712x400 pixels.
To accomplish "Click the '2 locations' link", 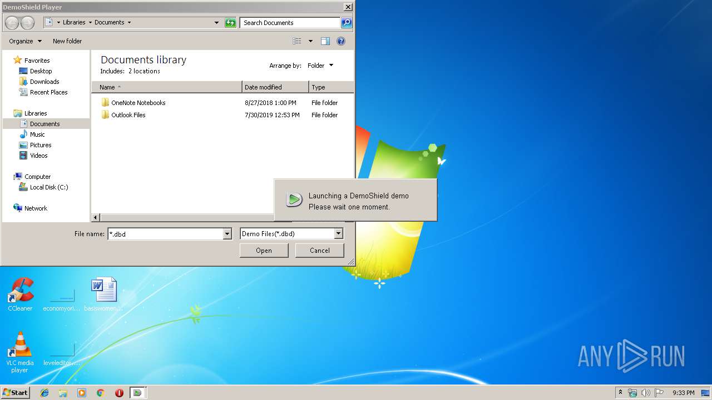I will pos(144,71).
